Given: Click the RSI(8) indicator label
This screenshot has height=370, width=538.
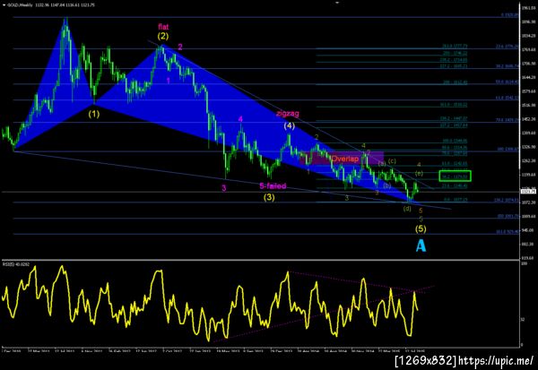Looking at the screenshot, I should coord(16,264).
